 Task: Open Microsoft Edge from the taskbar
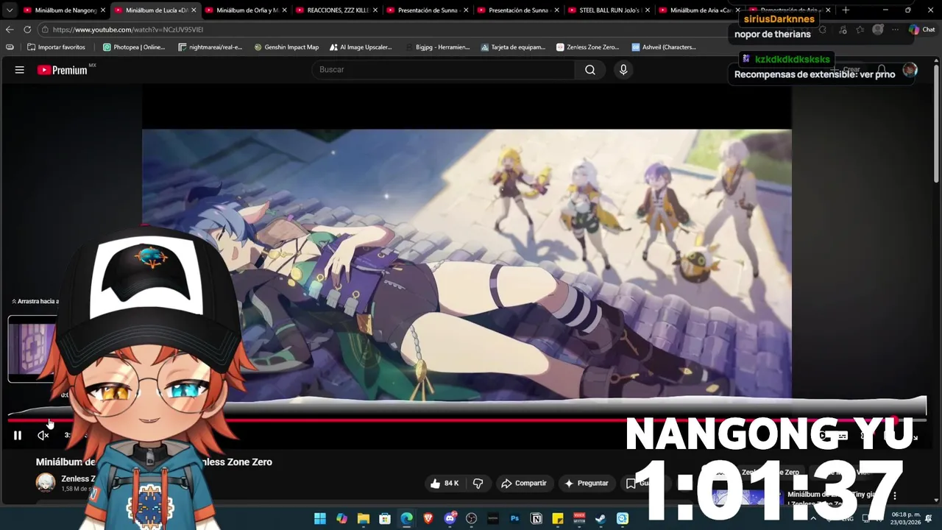(406, 518)
